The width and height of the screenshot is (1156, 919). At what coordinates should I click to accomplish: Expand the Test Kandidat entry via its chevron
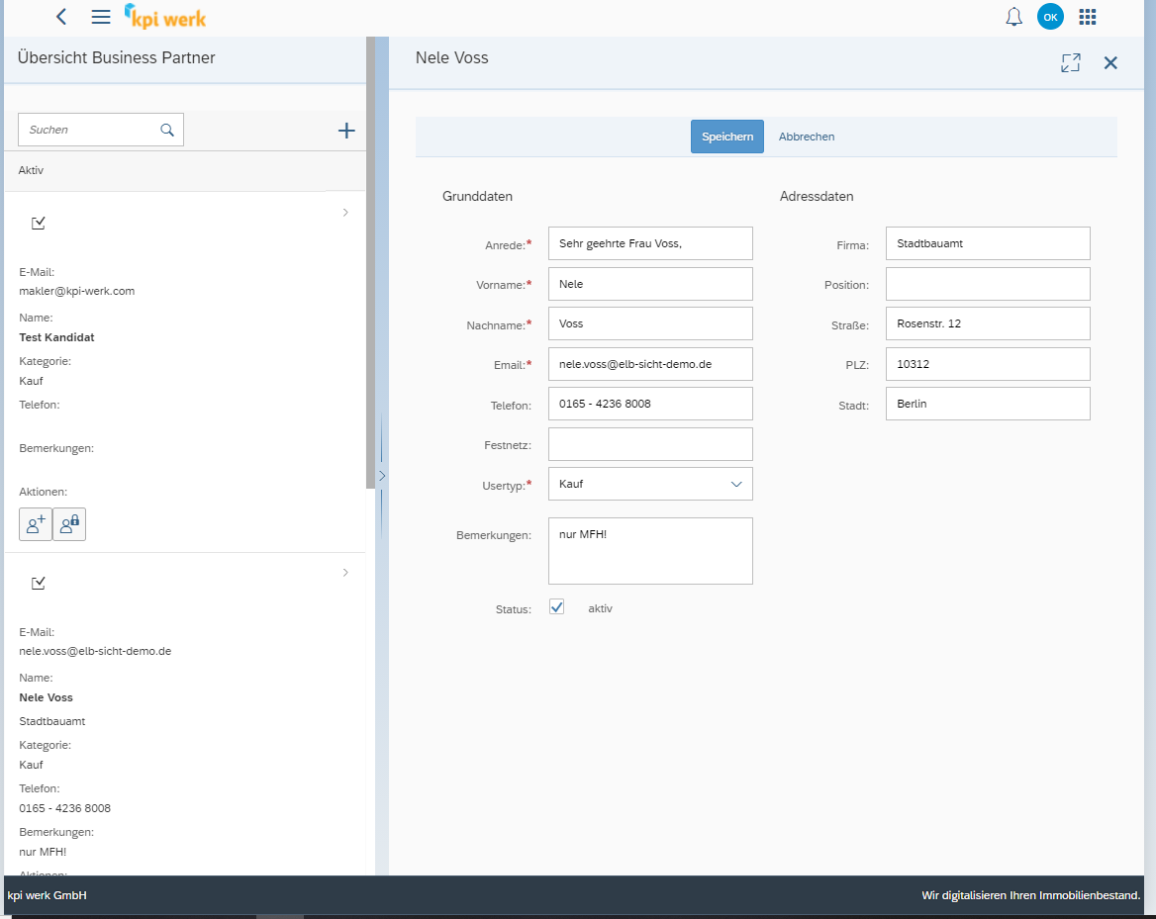tap(344, 212)
